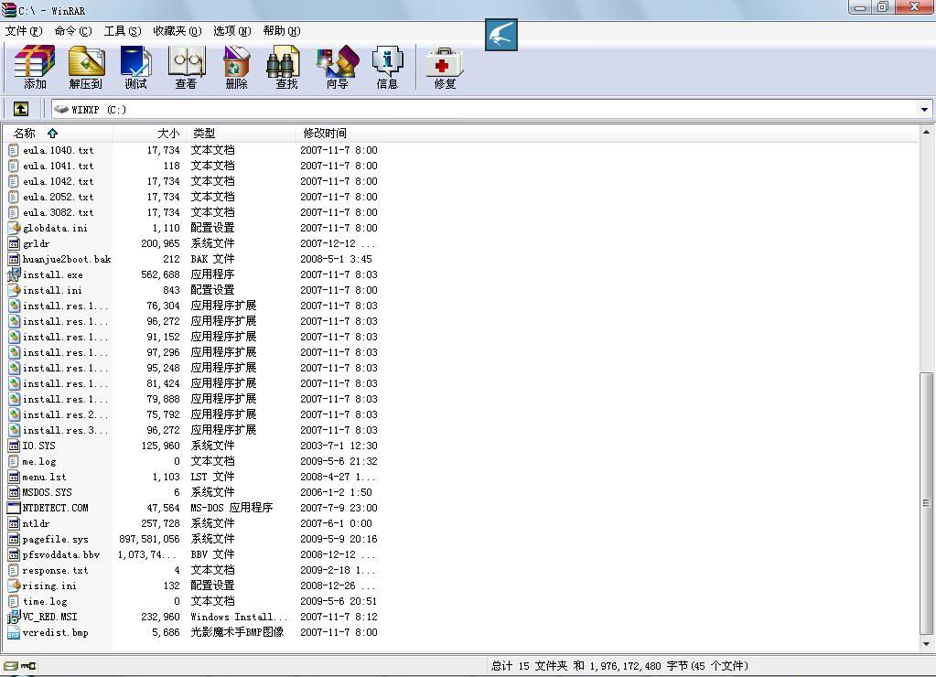Expand the WINXP (C:) path dropdown

[924, 109]
